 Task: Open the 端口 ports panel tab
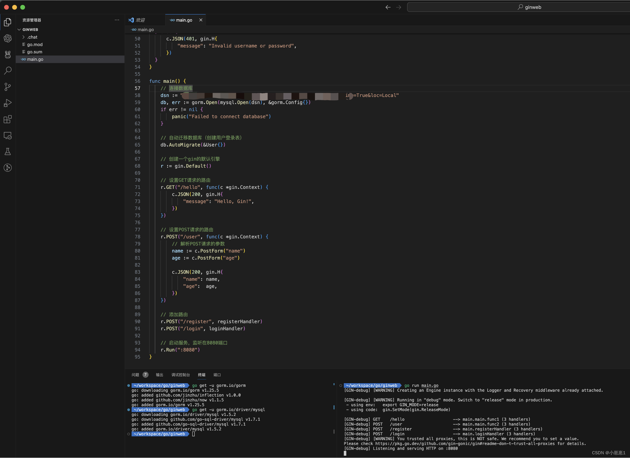pyautogui.click(x=217, y=375)
